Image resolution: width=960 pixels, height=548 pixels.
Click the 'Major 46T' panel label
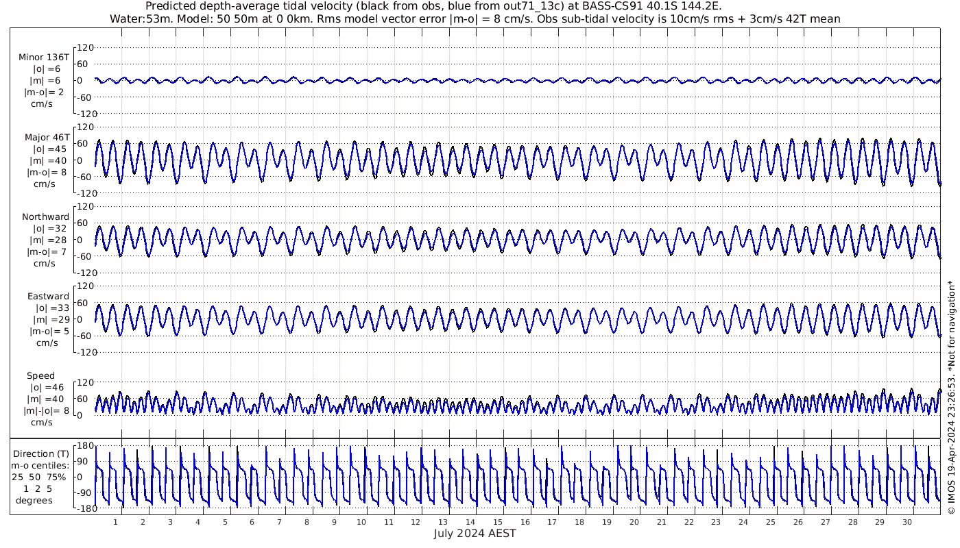(47, 138)
